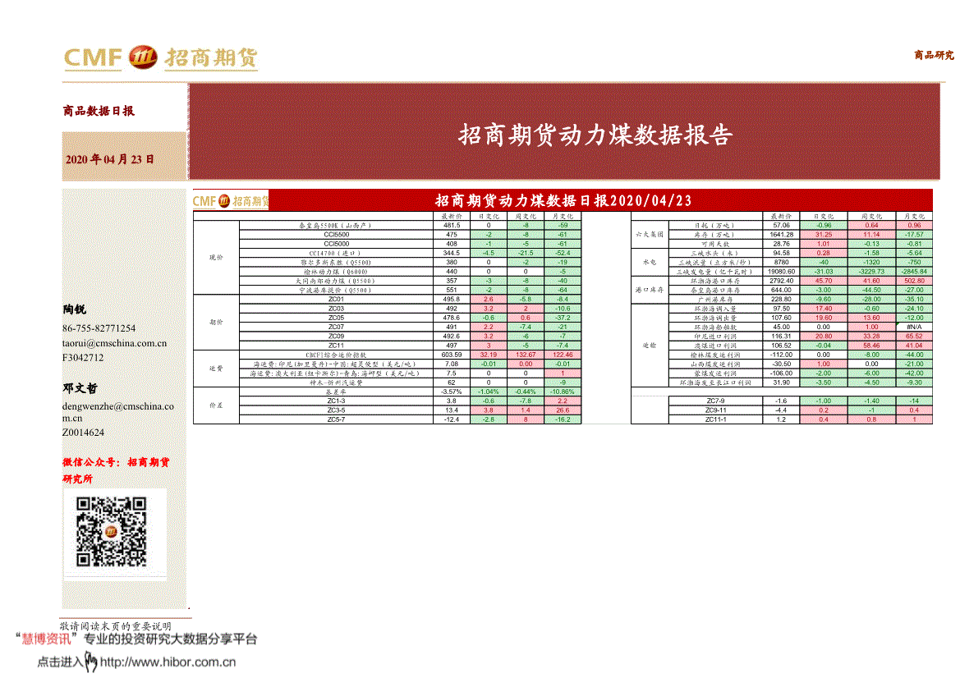The image size is (960, 678).
Task: Click the 价差 category cell
Action: (x=216, y=405)
